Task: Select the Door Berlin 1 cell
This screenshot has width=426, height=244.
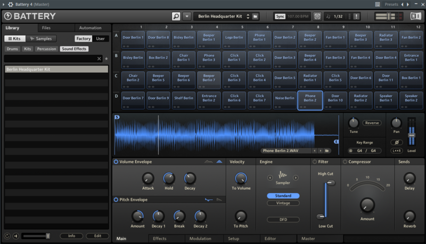Action: tap(133, 39)
